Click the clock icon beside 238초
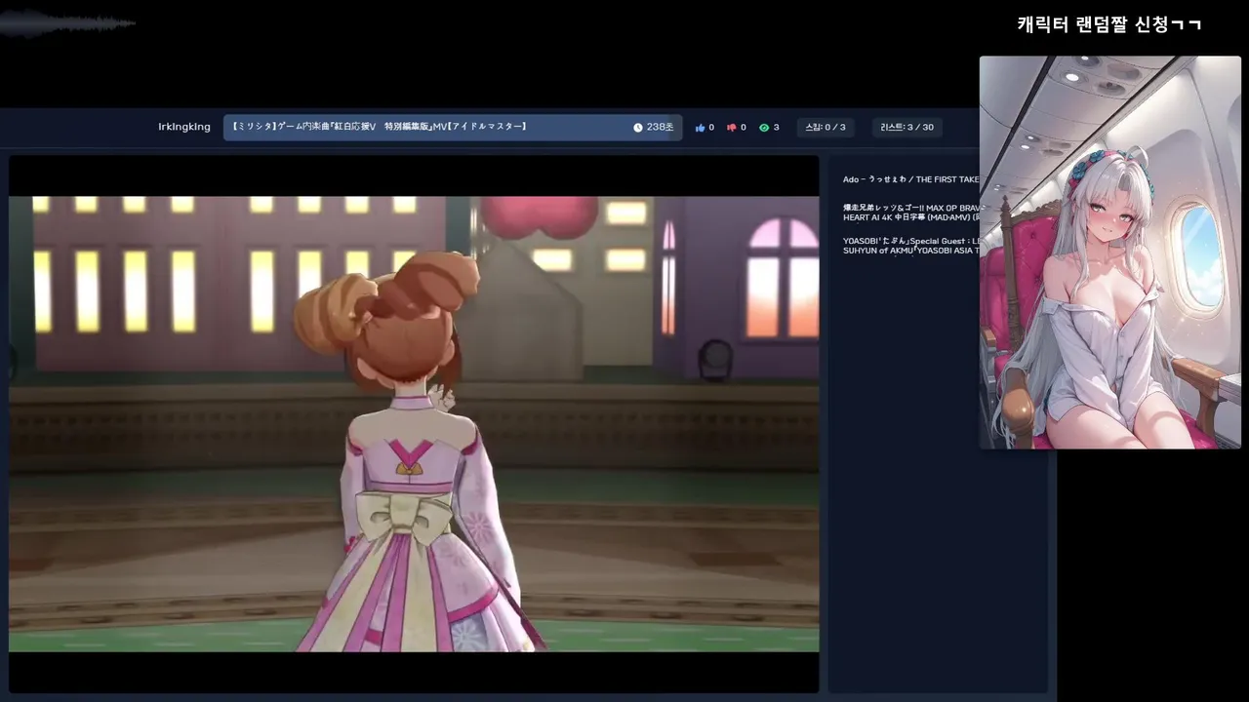The width and height of the screenshot is (1249, 702). point(638,128)
